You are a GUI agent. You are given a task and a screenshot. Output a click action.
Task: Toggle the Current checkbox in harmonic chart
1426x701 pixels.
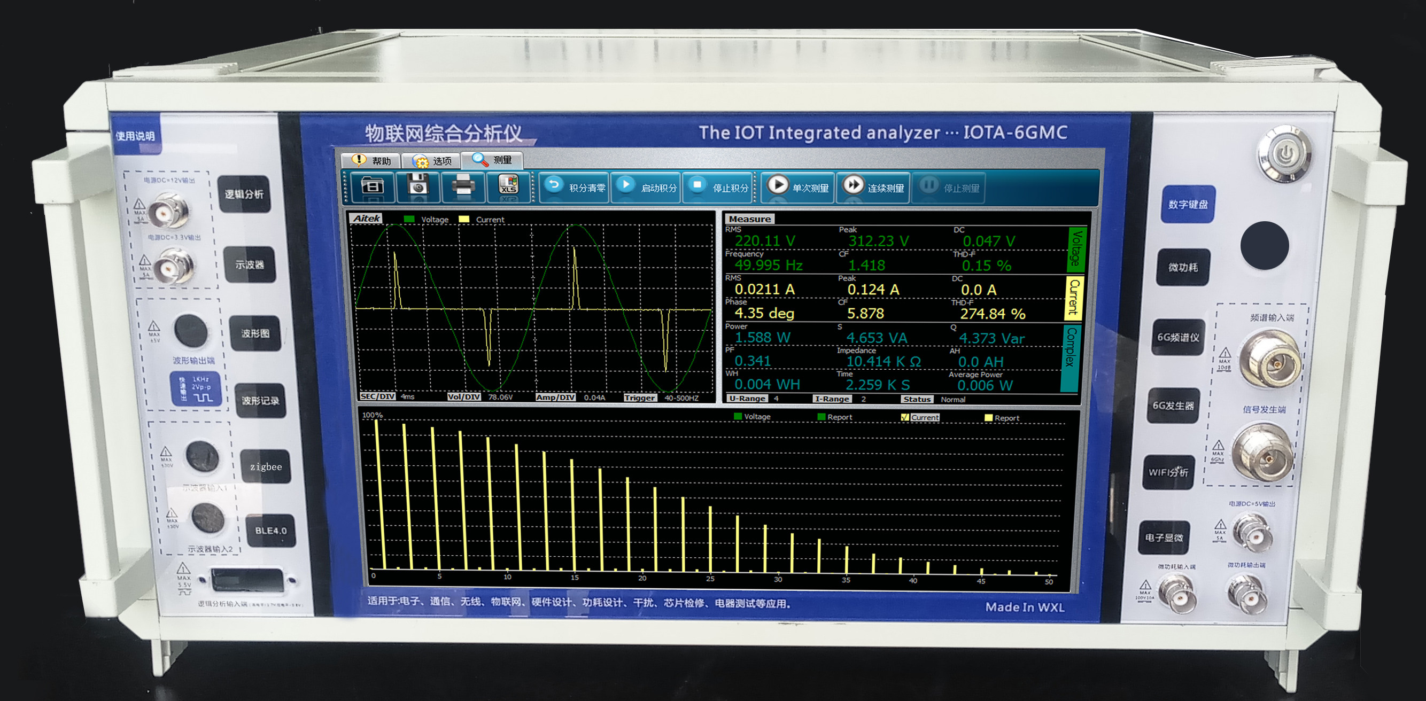click(x=904, y=417)
